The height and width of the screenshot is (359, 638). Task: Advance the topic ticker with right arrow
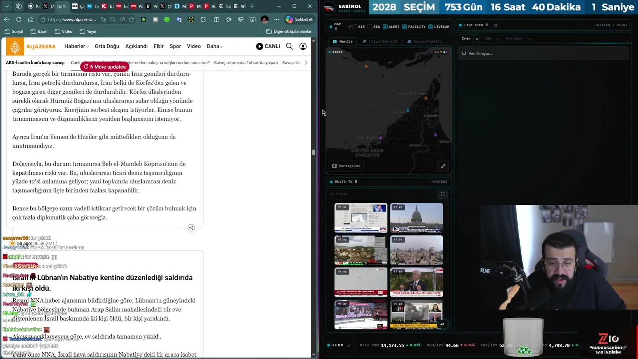306,63
